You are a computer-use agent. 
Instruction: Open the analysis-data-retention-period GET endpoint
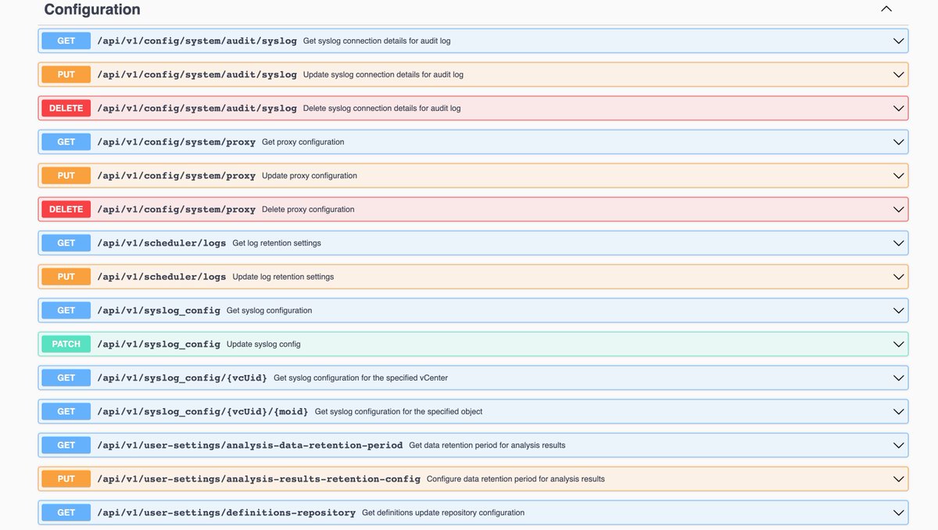tap(469, 444)
